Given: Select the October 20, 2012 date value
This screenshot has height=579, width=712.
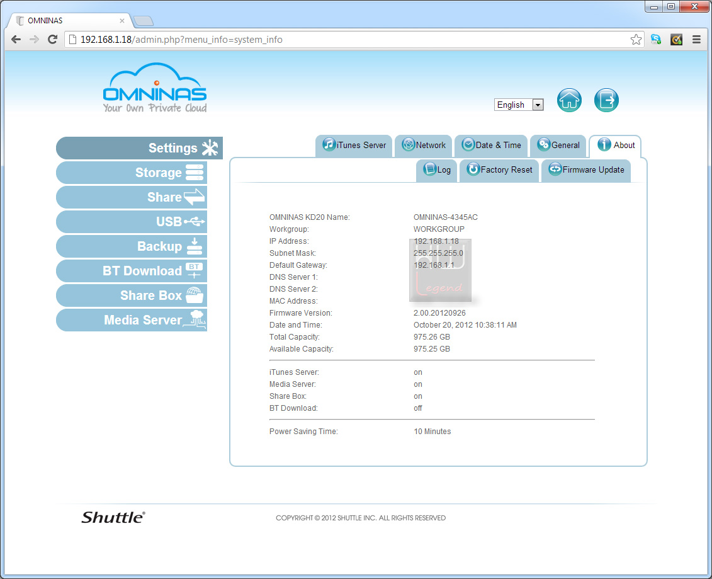Looking at the screenshot, I should (x=465, y=325).
